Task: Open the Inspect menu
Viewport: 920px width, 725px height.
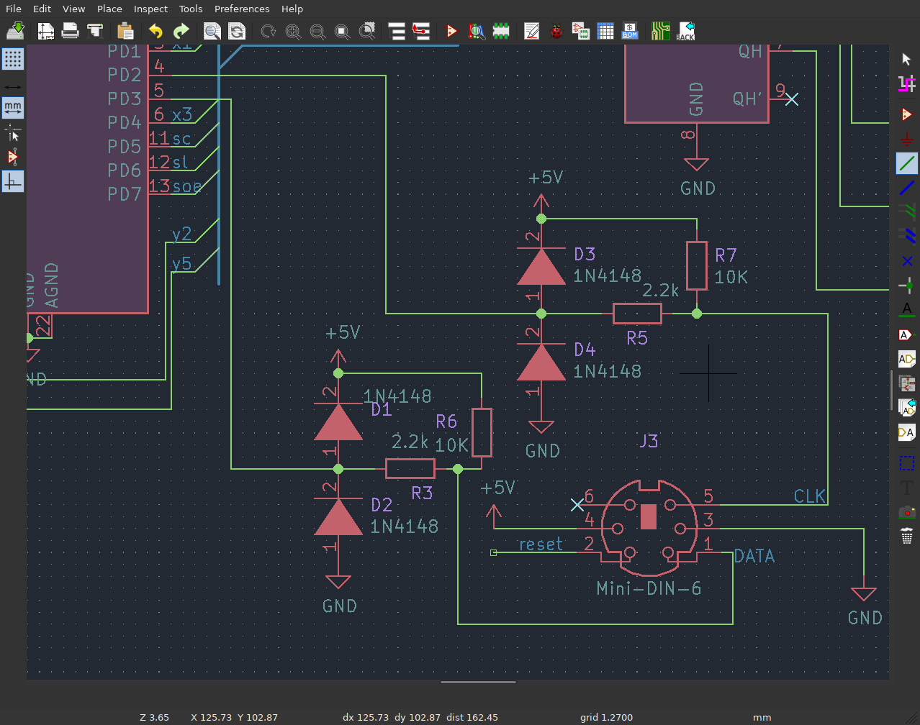Action: [150, 9]
